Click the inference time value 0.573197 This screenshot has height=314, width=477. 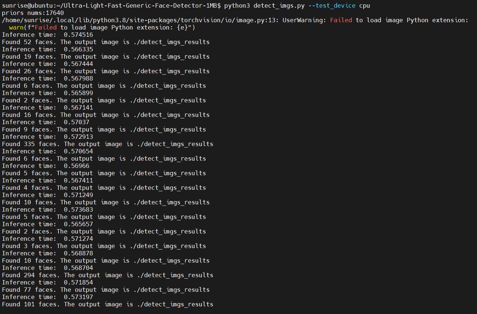[78, 297]
